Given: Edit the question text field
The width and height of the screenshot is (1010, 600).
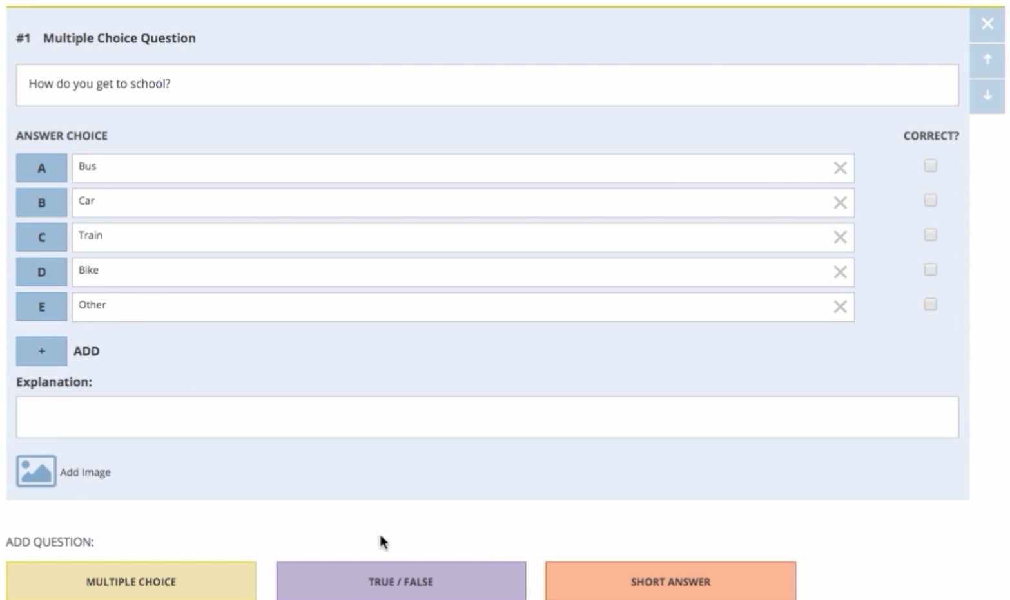Looking at the screenshot, I should 487,84.
